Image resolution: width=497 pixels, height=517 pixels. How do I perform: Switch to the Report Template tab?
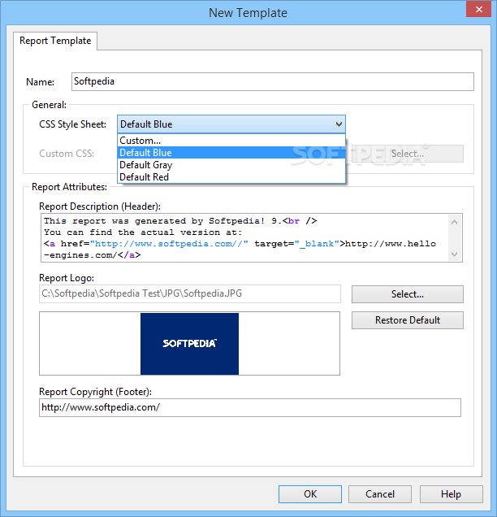click(x=55, y=41)
